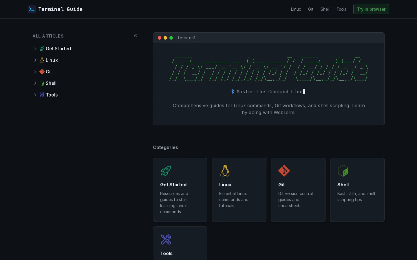Click the green hexagon icon on Shell card
Viewport: 417px width, 260px height.
tap(343, 171)
